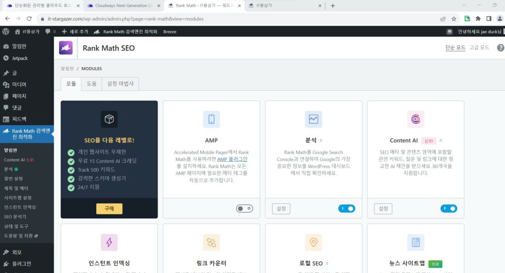Click the AMP 플러그인 link
This screenshot has width=505, height=273.
[232, 159]
